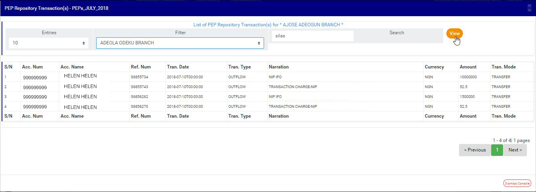Close the PEP Repository Transactions dialog
The image size is (536, 192).
pos(529,8)
